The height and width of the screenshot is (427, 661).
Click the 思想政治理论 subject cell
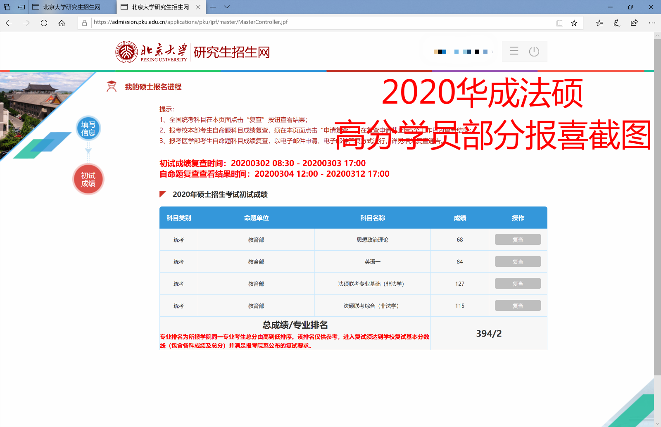pyautogui.click(x=372, y=240)
